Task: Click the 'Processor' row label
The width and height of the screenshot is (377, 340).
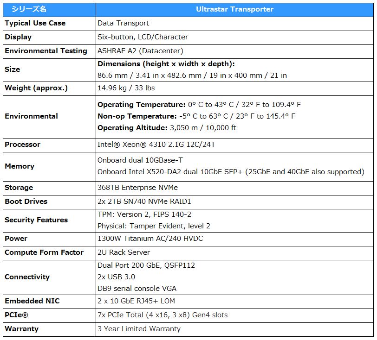Action: (23, 145)
